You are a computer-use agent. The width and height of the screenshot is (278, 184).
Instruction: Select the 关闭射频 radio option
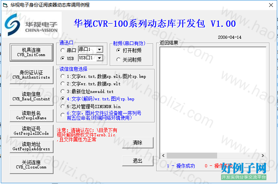[118, 60]
